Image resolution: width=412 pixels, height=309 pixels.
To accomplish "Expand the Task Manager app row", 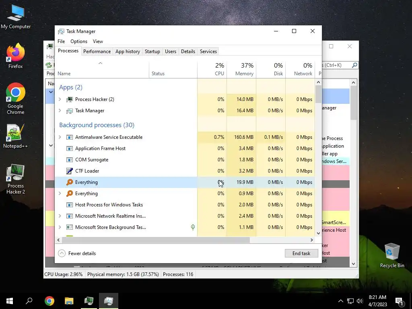I will pos(60,111).
